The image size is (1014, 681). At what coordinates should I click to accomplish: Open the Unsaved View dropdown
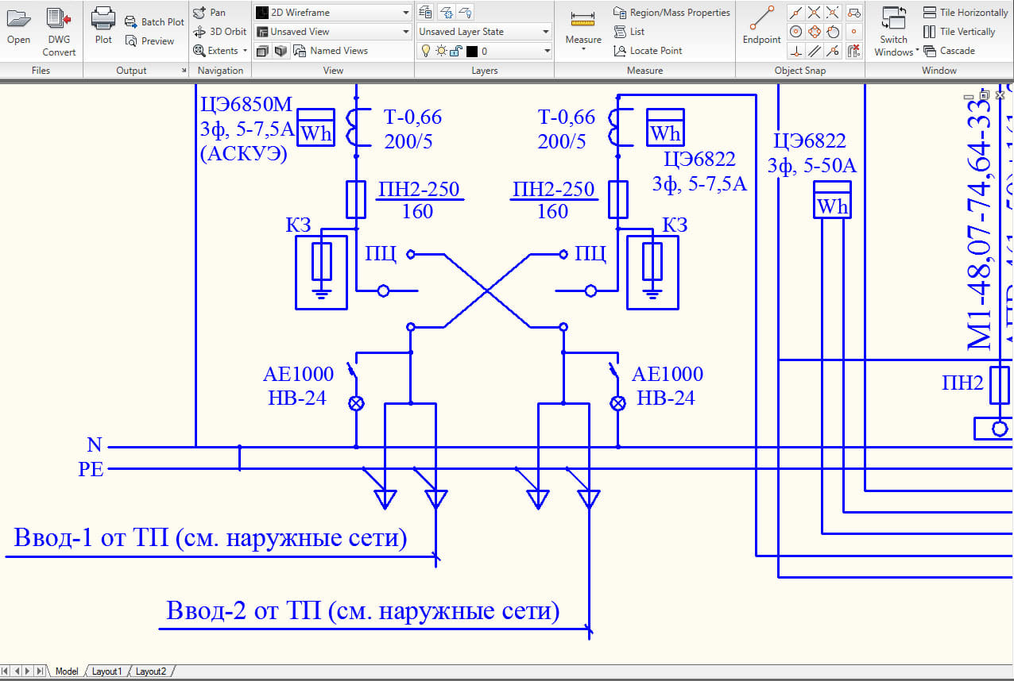tap(405, 32)
